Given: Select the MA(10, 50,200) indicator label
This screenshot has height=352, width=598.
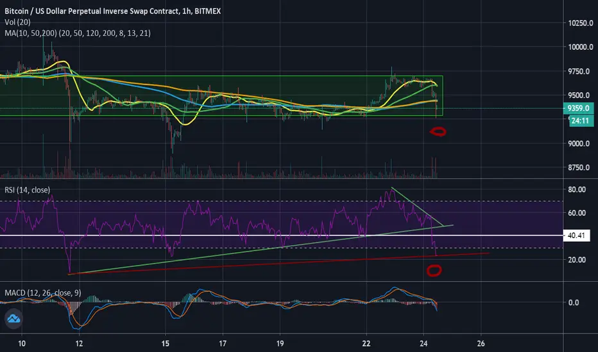Looking at the screenshot, I should click(x=78, y=33).
